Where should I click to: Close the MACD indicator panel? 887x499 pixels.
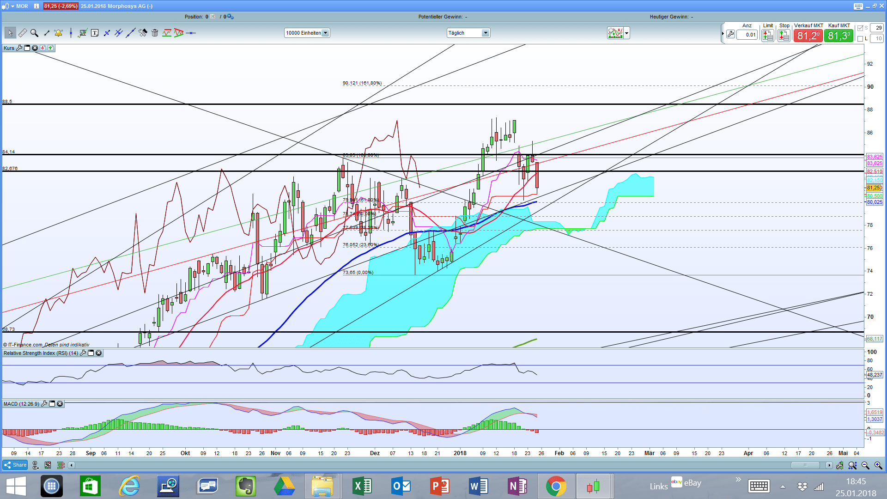coord(60,404)
